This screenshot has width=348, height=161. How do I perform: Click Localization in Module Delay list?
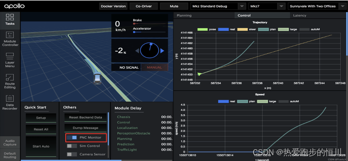point(127,128)
